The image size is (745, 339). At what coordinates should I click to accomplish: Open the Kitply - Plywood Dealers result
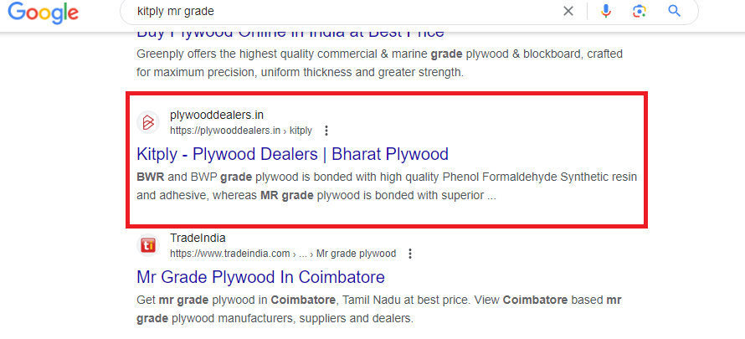(x=292, y=155)
